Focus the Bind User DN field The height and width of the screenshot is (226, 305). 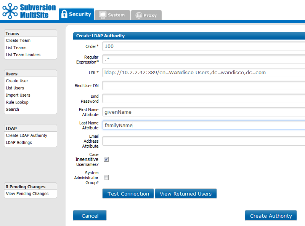coord(204,86)
